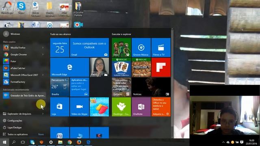Viewport: 260px width, 146px height.
Task: Open the Dinheiro finance tile
Action: (121, 87)
